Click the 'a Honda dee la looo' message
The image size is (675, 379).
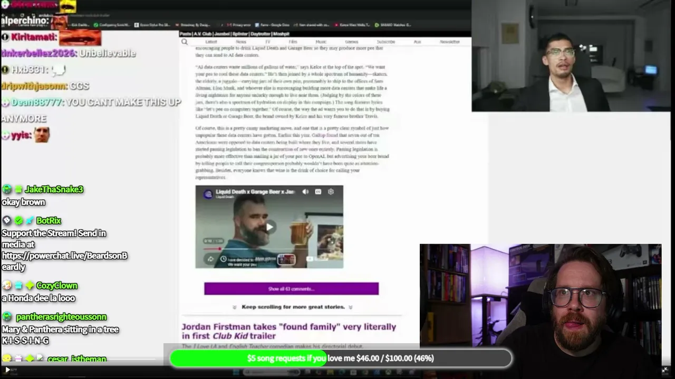click(38, 298)
